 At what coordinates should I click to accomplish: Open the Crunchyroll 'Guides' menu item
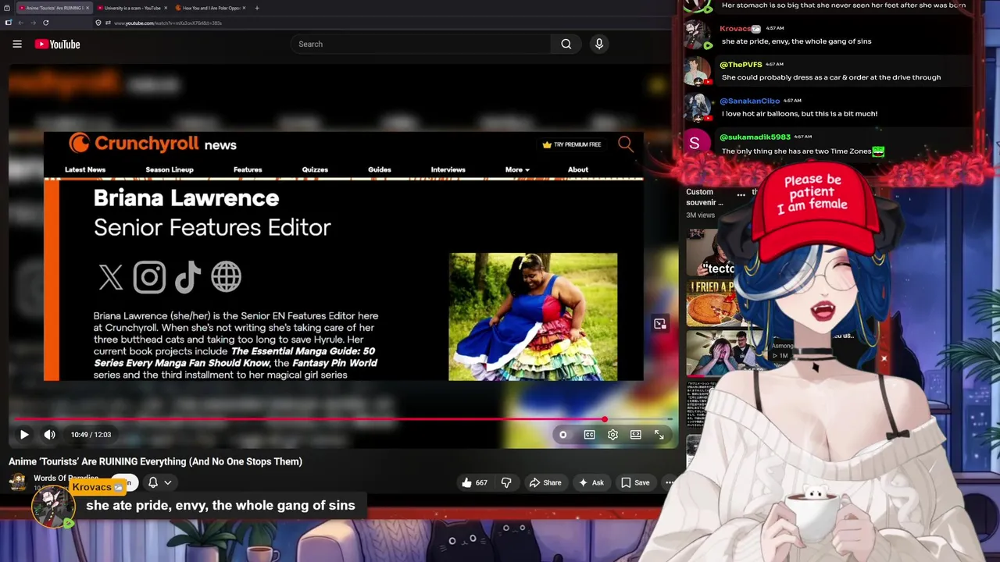pos(380,169)
